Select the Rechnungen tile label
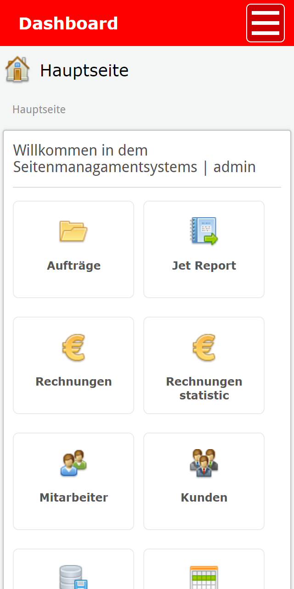The image size is (294, 589). click(73, 381)
